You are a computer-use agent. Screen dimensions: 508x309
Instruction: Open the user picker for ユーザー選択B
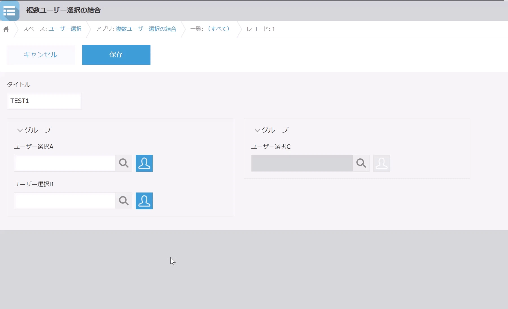click(144, 201)
